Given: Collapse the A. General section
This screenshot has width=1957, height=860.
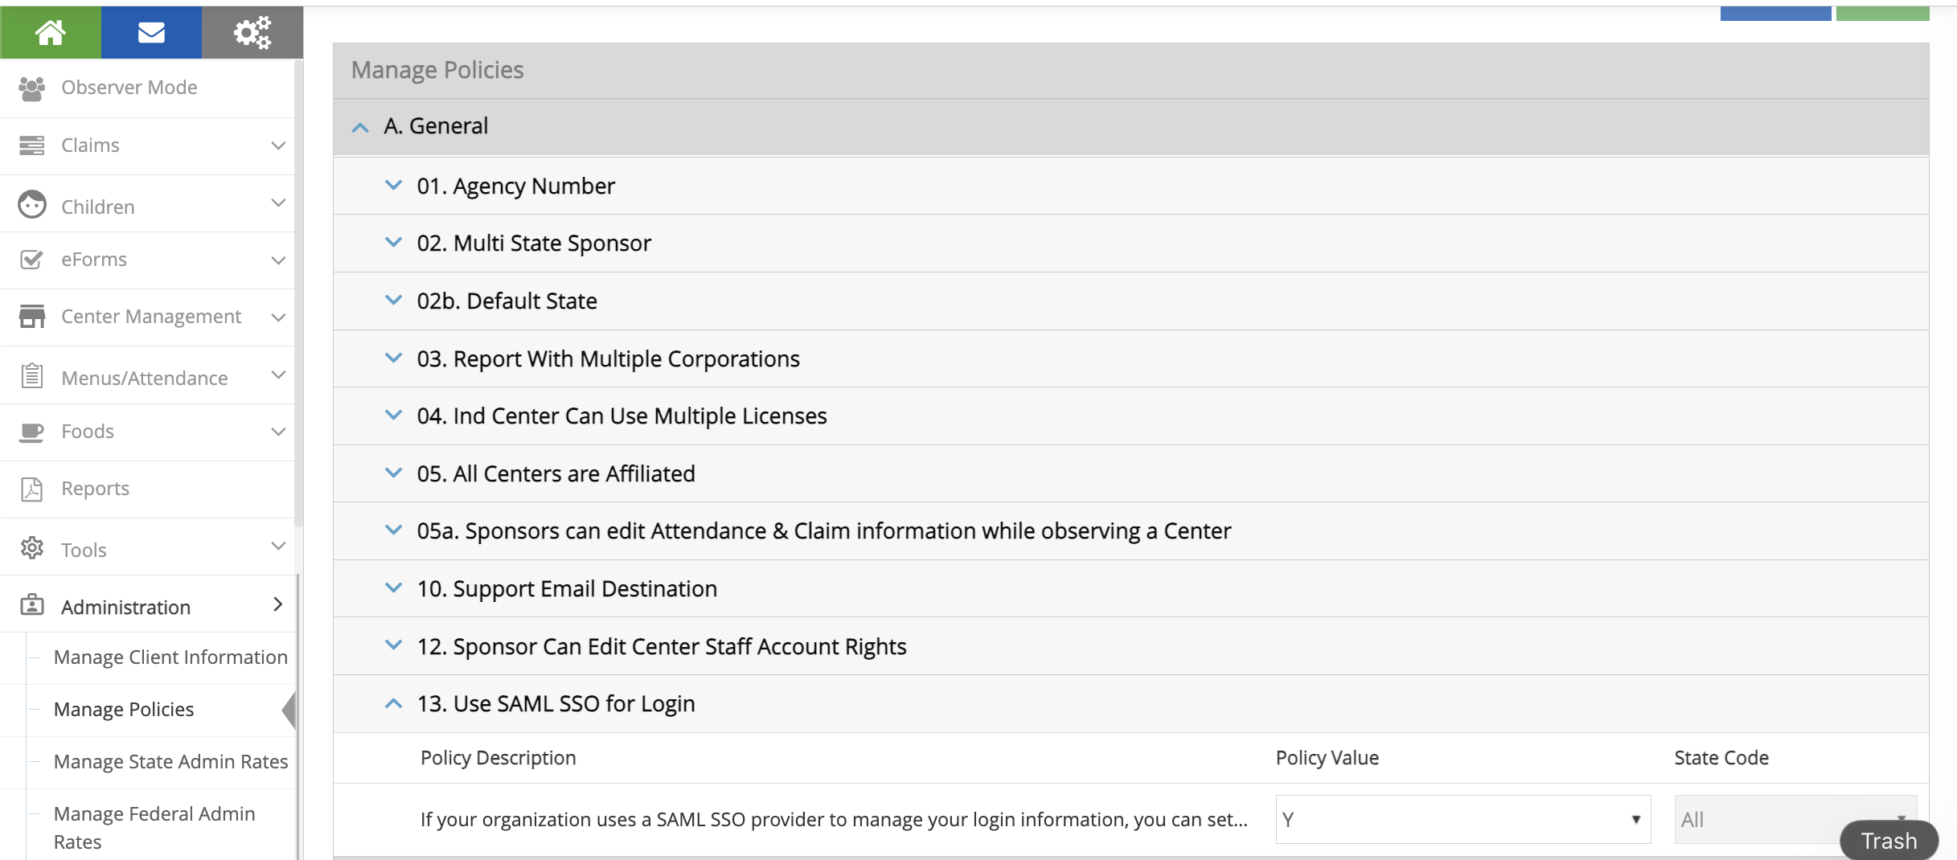Looking at the screenshot, I should click(x=360, y=127).
